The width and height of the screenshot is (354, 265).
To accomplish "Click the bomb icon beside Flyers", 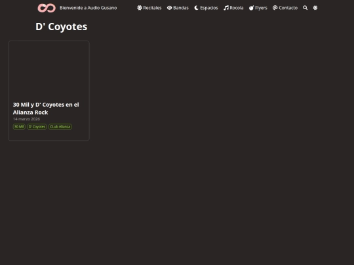I will (x=252, y=8).
